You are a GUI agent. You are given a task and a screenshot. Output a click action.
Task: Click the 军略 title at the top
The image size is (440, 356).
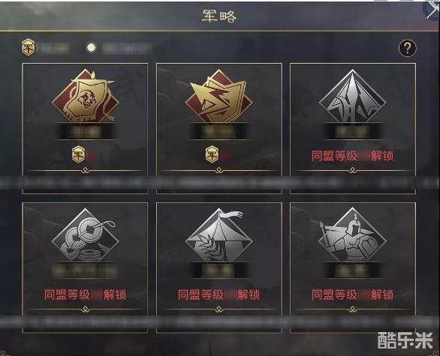219,16
